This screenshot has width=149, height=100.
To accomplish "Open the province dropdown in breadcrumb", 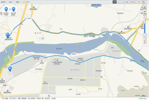I will 4,2.
